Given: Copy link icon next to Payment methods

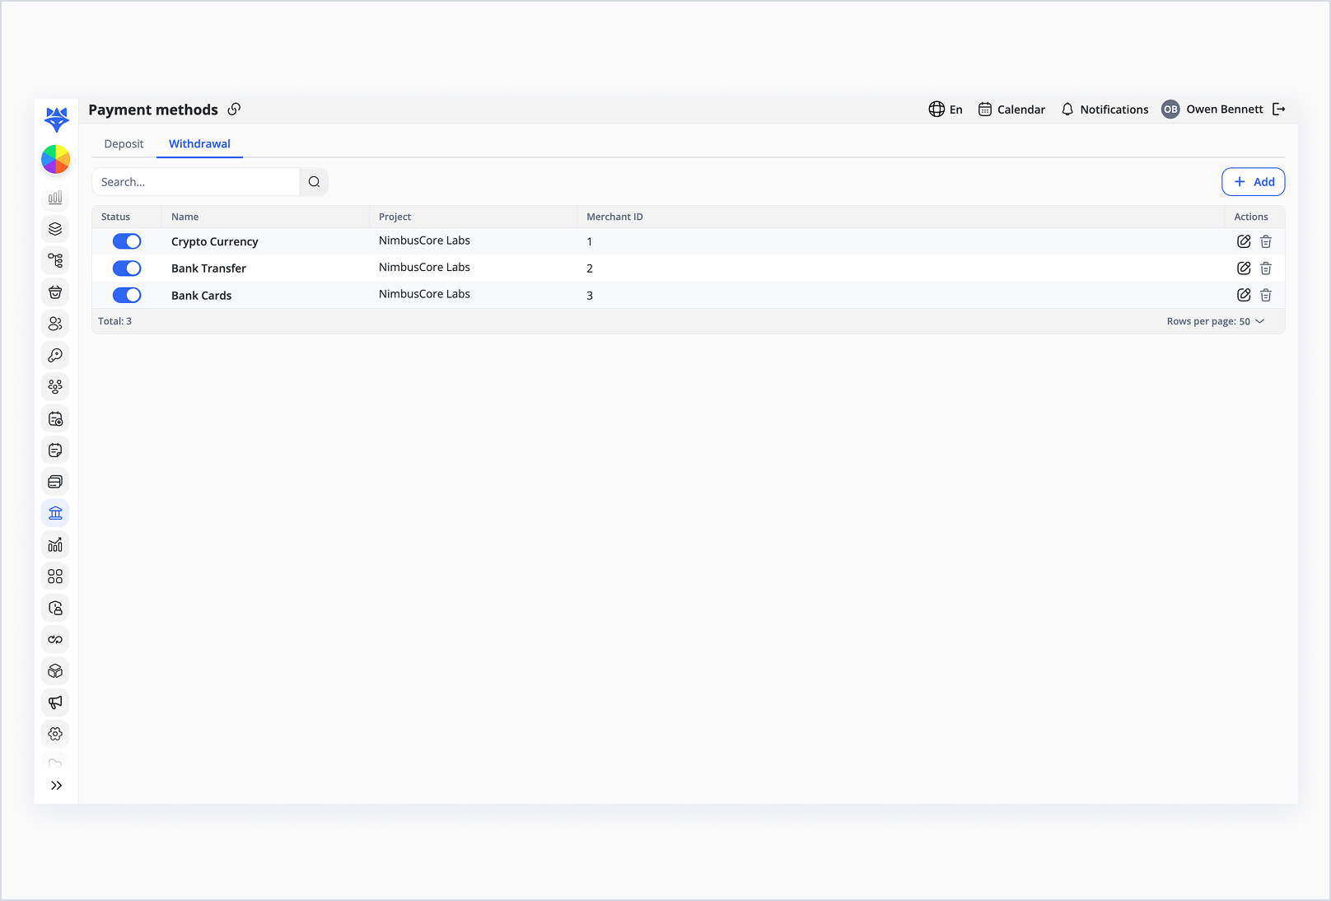Looking at the screenshot, I should click(x=235, y=109).
